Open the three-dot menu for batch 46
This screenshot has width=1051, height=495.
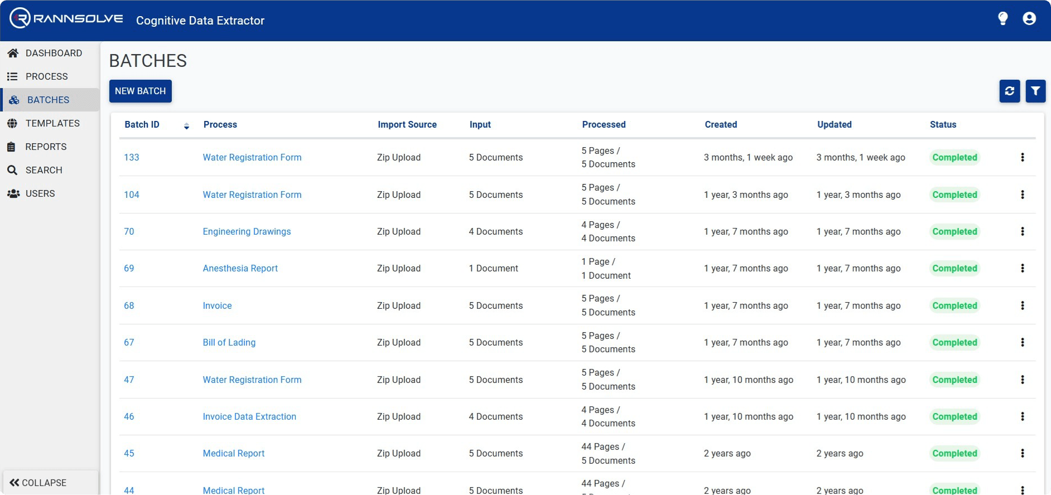(x=1022, y=416)
